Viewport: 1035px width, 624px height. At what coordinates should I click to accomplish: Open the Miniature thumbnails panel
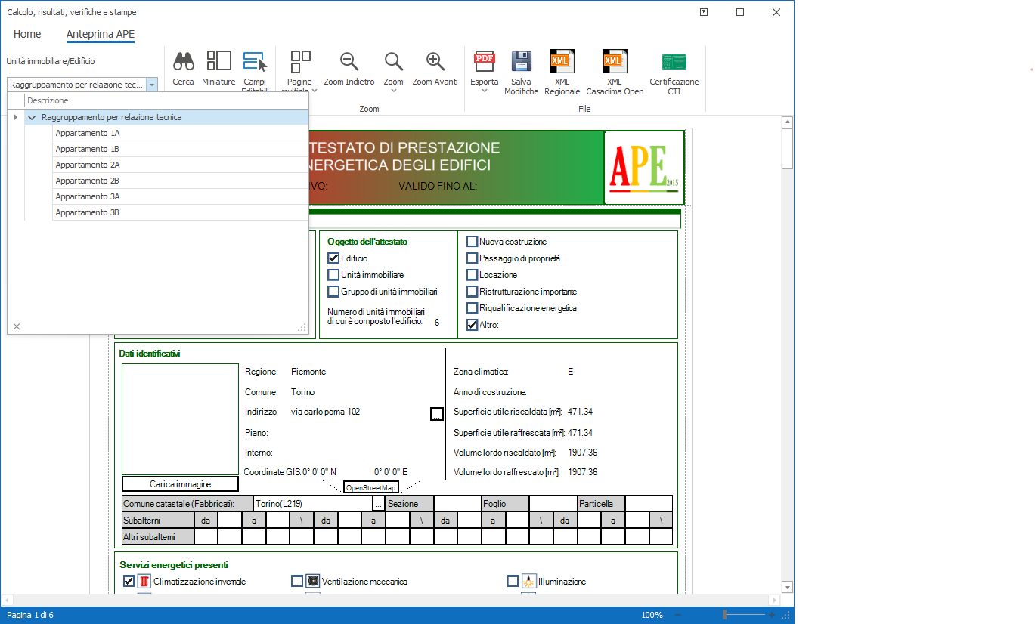click(218, 62)
